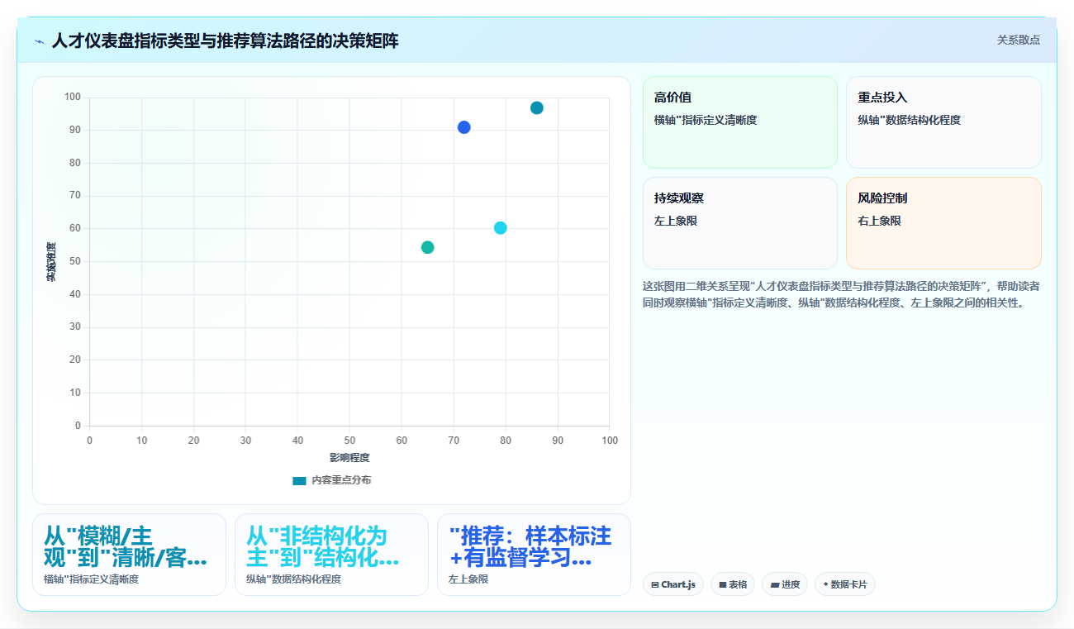Viewport: 1074px width, 629px height.
Task: Click the 从"模糊/主观"到"清晰/客... stat card
Action: [x=129, y=555]
